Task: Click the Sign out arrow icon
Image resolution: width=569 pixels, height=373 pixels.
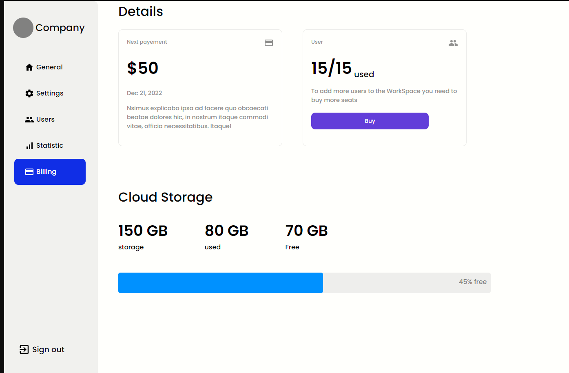Action: tap(24, 349)
